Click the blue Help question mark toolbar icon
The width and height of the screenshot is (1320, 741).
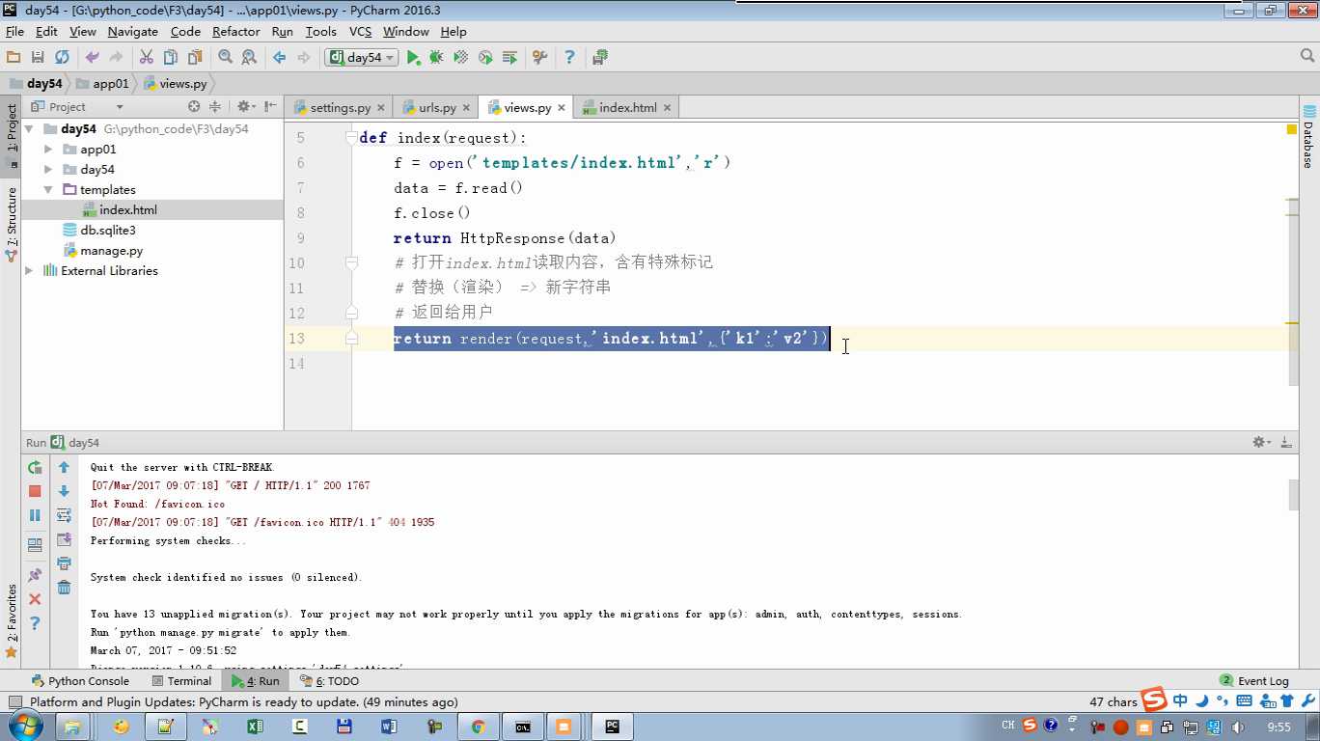(x=569, y=58)
